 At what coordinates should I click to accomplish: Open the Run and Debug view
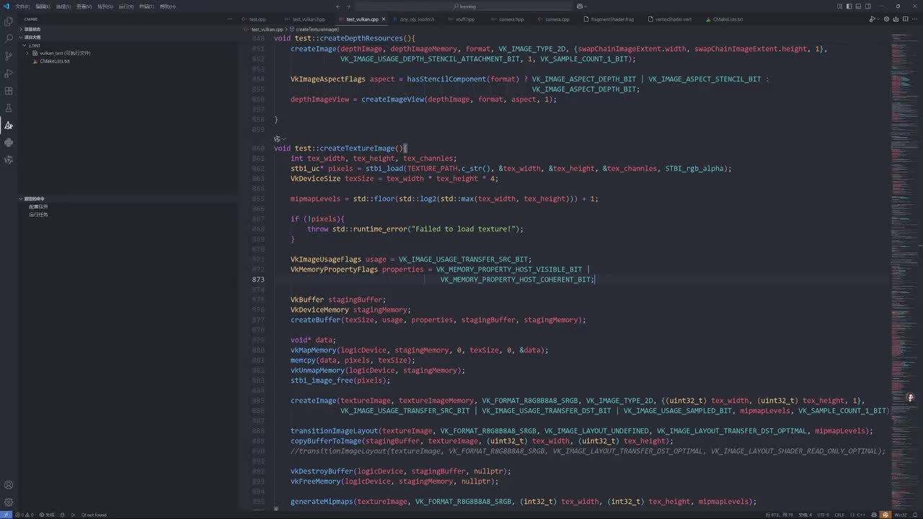[9, 74]
